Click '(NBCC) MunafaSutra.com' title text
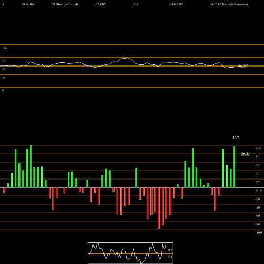264x264 pixels. (229, 4)
